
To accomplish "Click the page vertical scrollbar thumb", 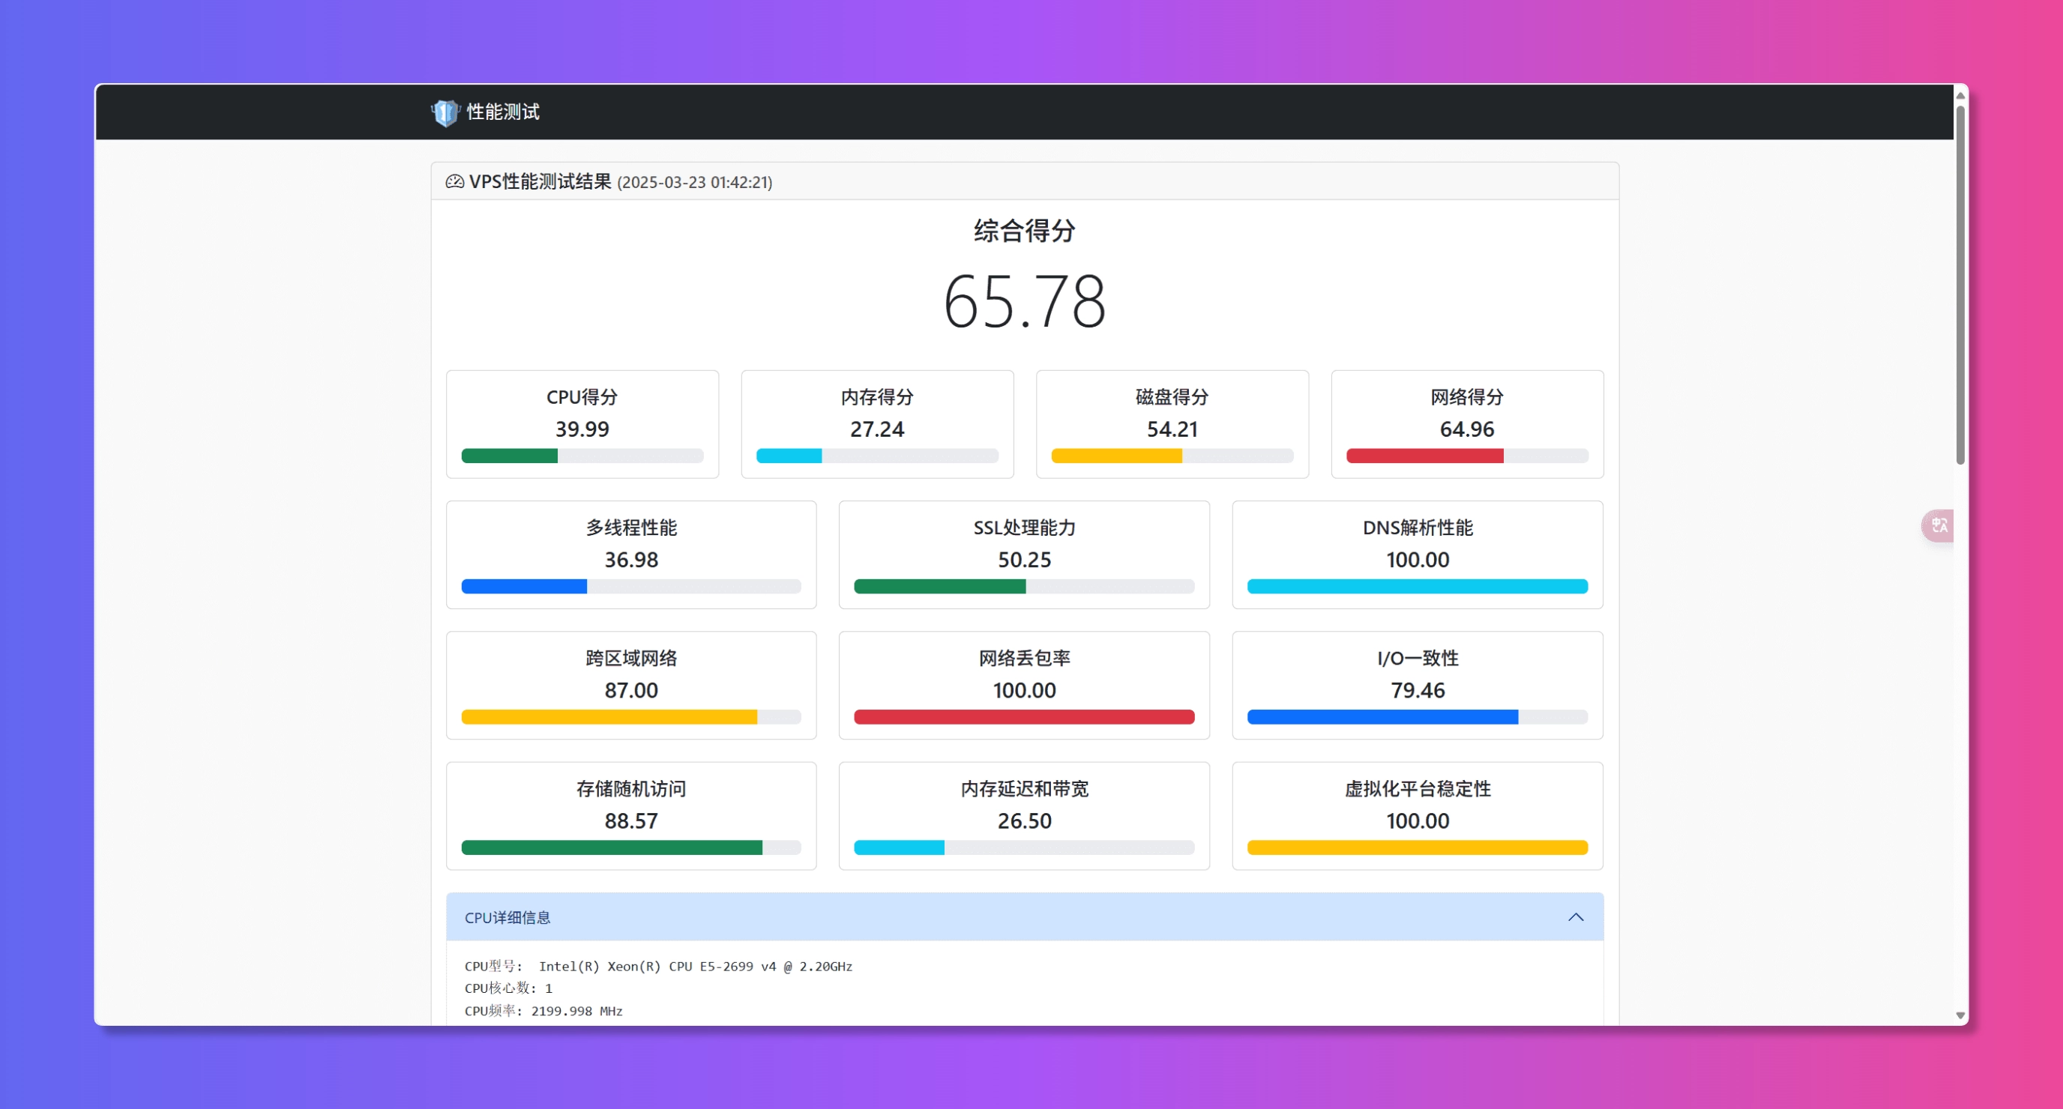I will click(1960, 284).
